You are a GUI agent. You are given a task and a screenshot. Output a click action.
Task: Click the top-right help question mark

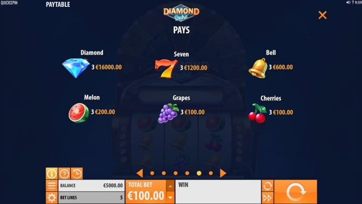[353, 3]
